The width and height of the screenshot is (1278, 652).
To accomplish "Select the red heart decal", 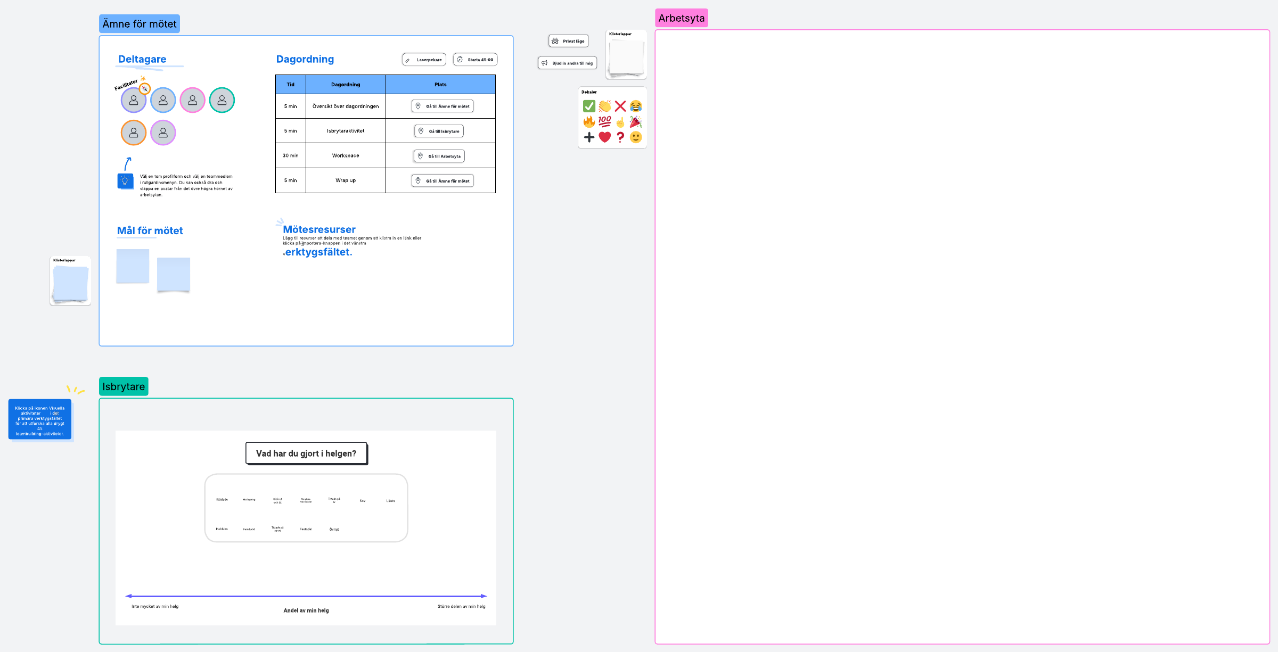I will point(604,137).
